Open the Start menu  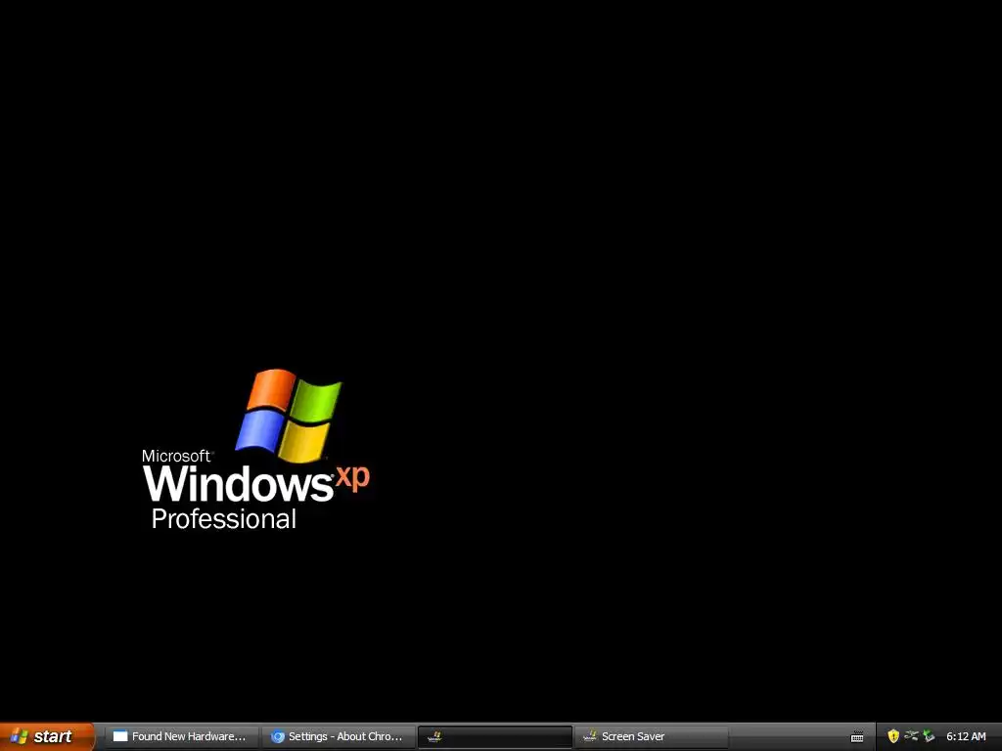(x=47, y=736)
